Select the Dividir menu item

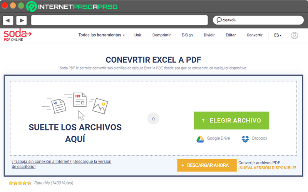[209, 35]
